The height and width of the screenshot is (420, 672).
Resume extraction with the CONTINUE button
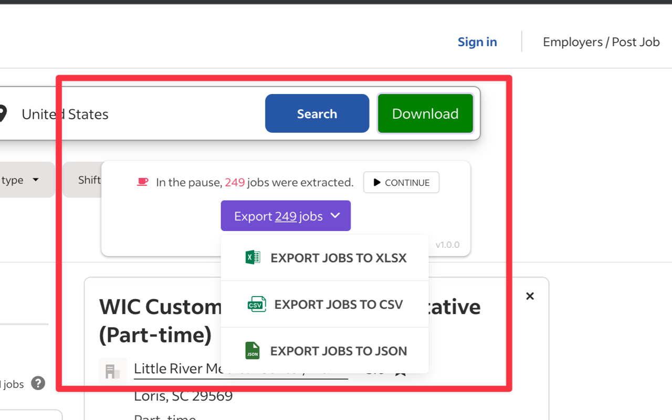click(x=401, y=183)
